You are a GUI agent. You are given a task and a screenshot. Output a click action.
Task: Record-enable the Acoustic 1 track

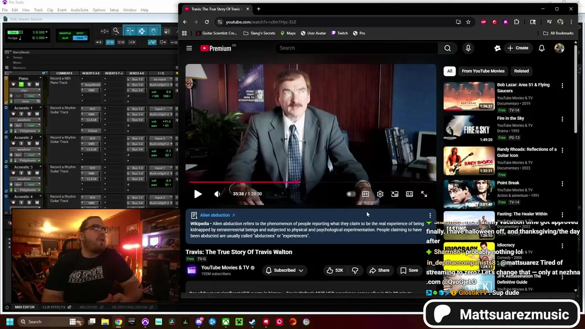13,114
